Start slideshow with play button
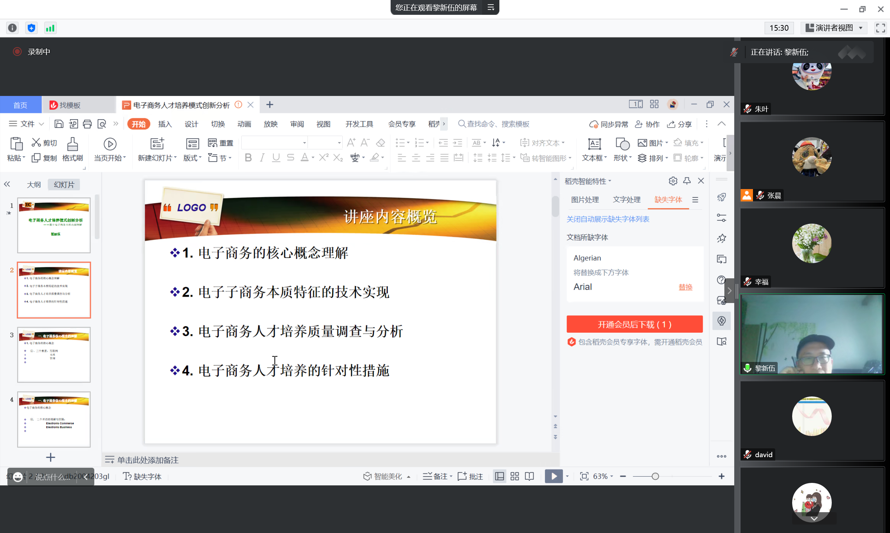The image size is (890, 533). pyautogui.click(x=554, y=476)
